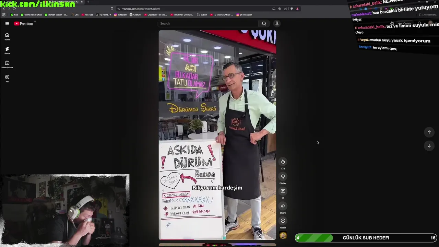
Task: Open the Brave Rewards triangle icon
Action: [297, 9]
